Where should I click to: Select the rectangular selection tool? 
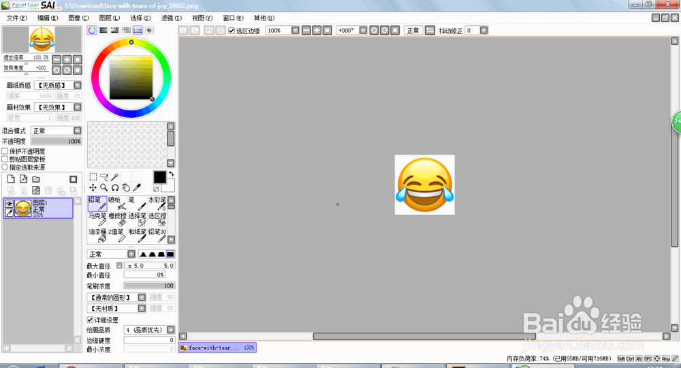[93, 177]
